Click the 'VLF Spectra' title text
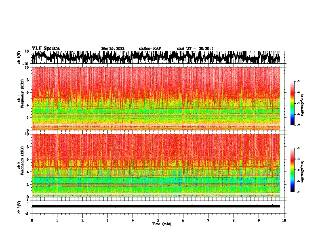 (46, 48)
